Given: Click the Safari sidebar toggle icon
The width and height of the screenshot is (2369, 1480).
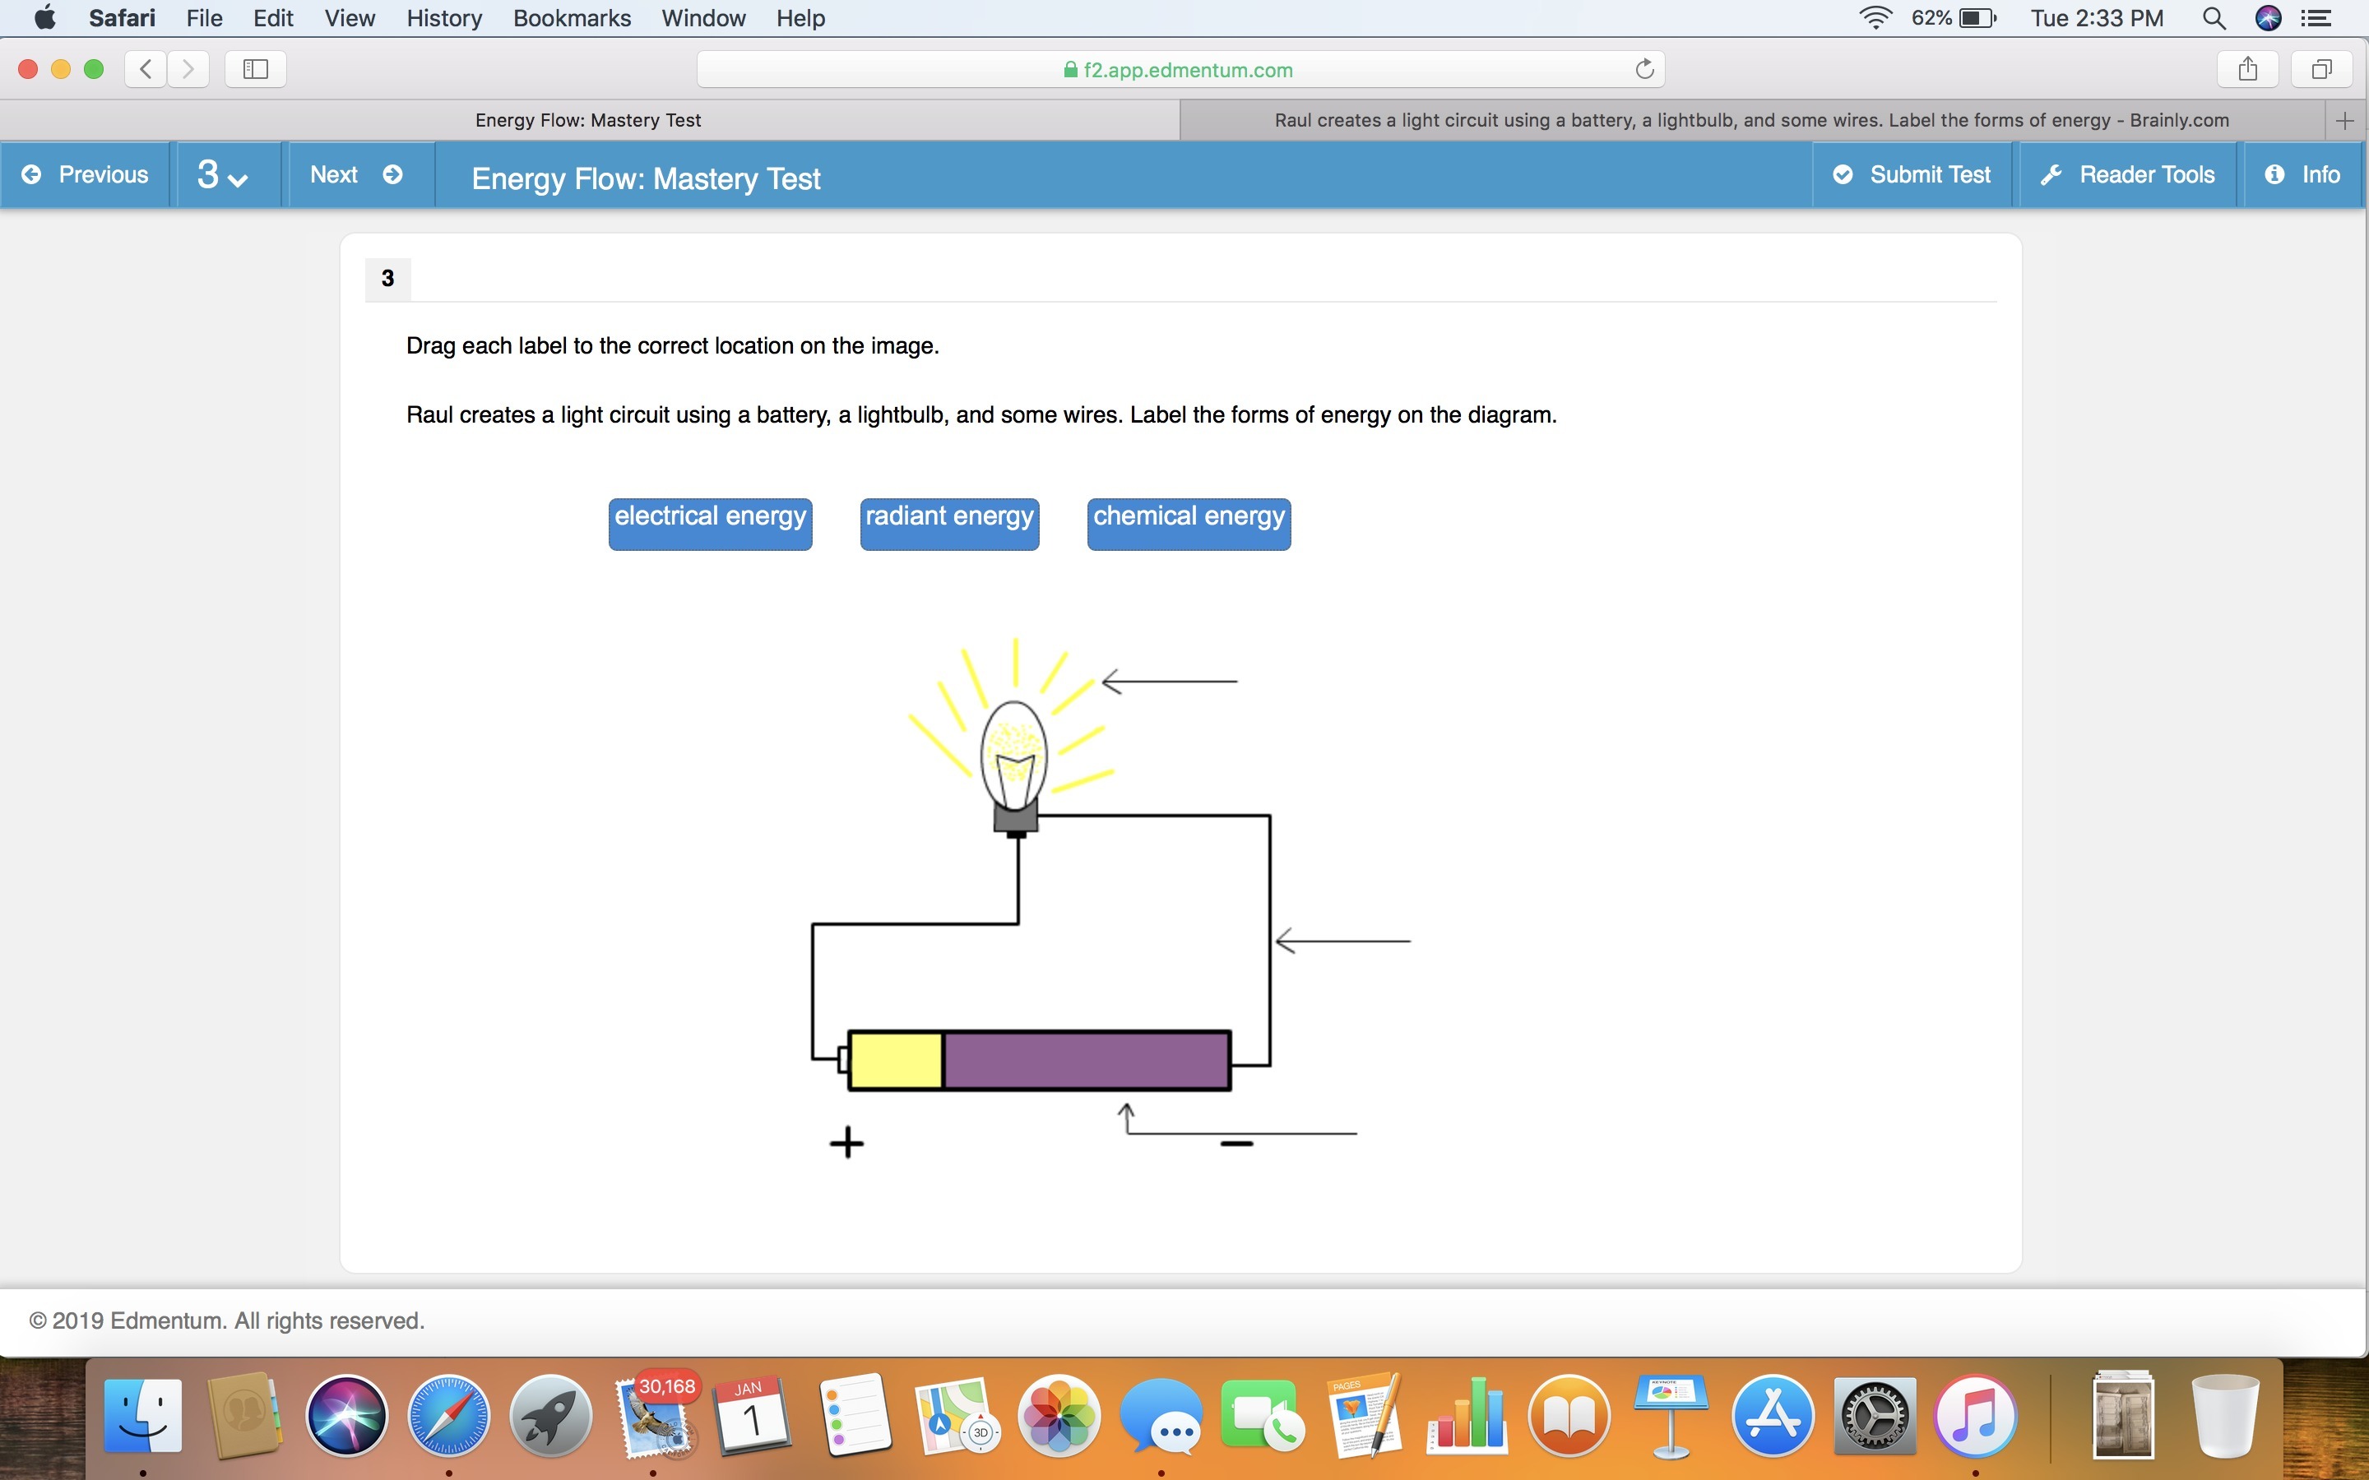Looking at the screenshot, I should [x=256, y=68].
